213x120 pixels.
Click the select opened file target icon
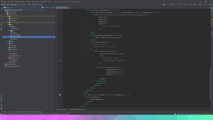(x=43, y=7)
